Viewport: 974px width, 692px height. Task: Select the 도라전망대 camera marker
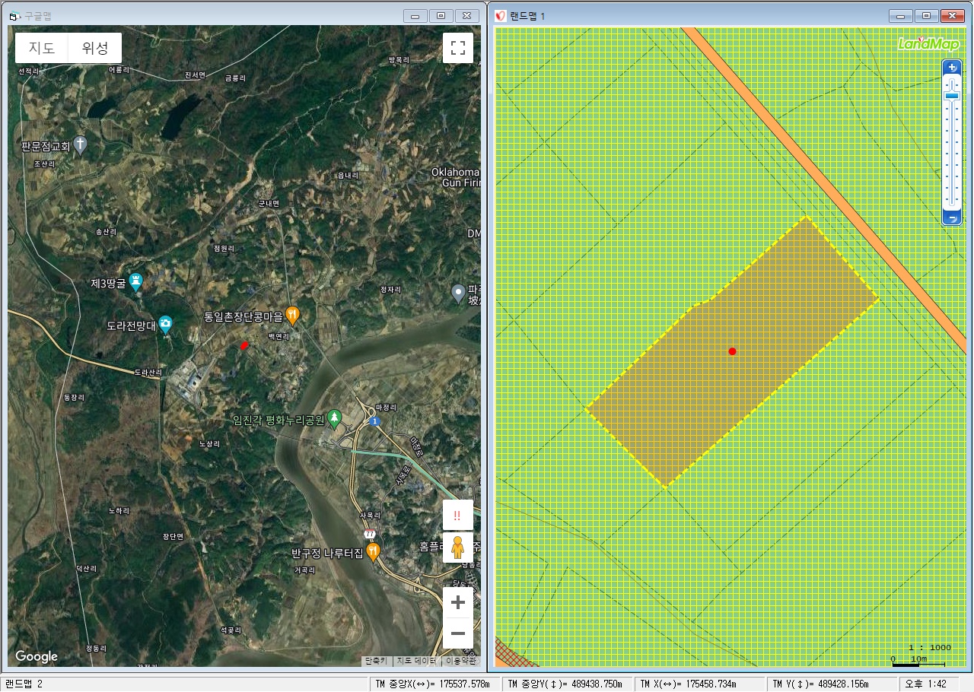[x=165, y=325]
